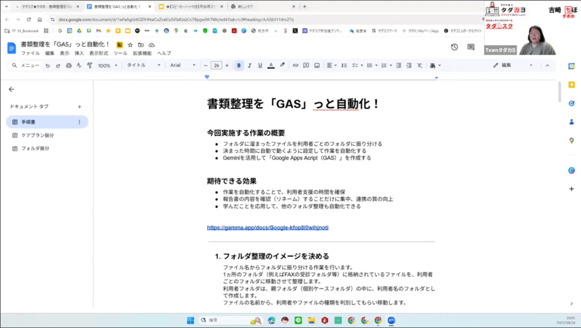Star this document with the star icon
Image resolution: width=581 pixels, height=328 pixels.
pyautogui.click(x=130, y=45)
